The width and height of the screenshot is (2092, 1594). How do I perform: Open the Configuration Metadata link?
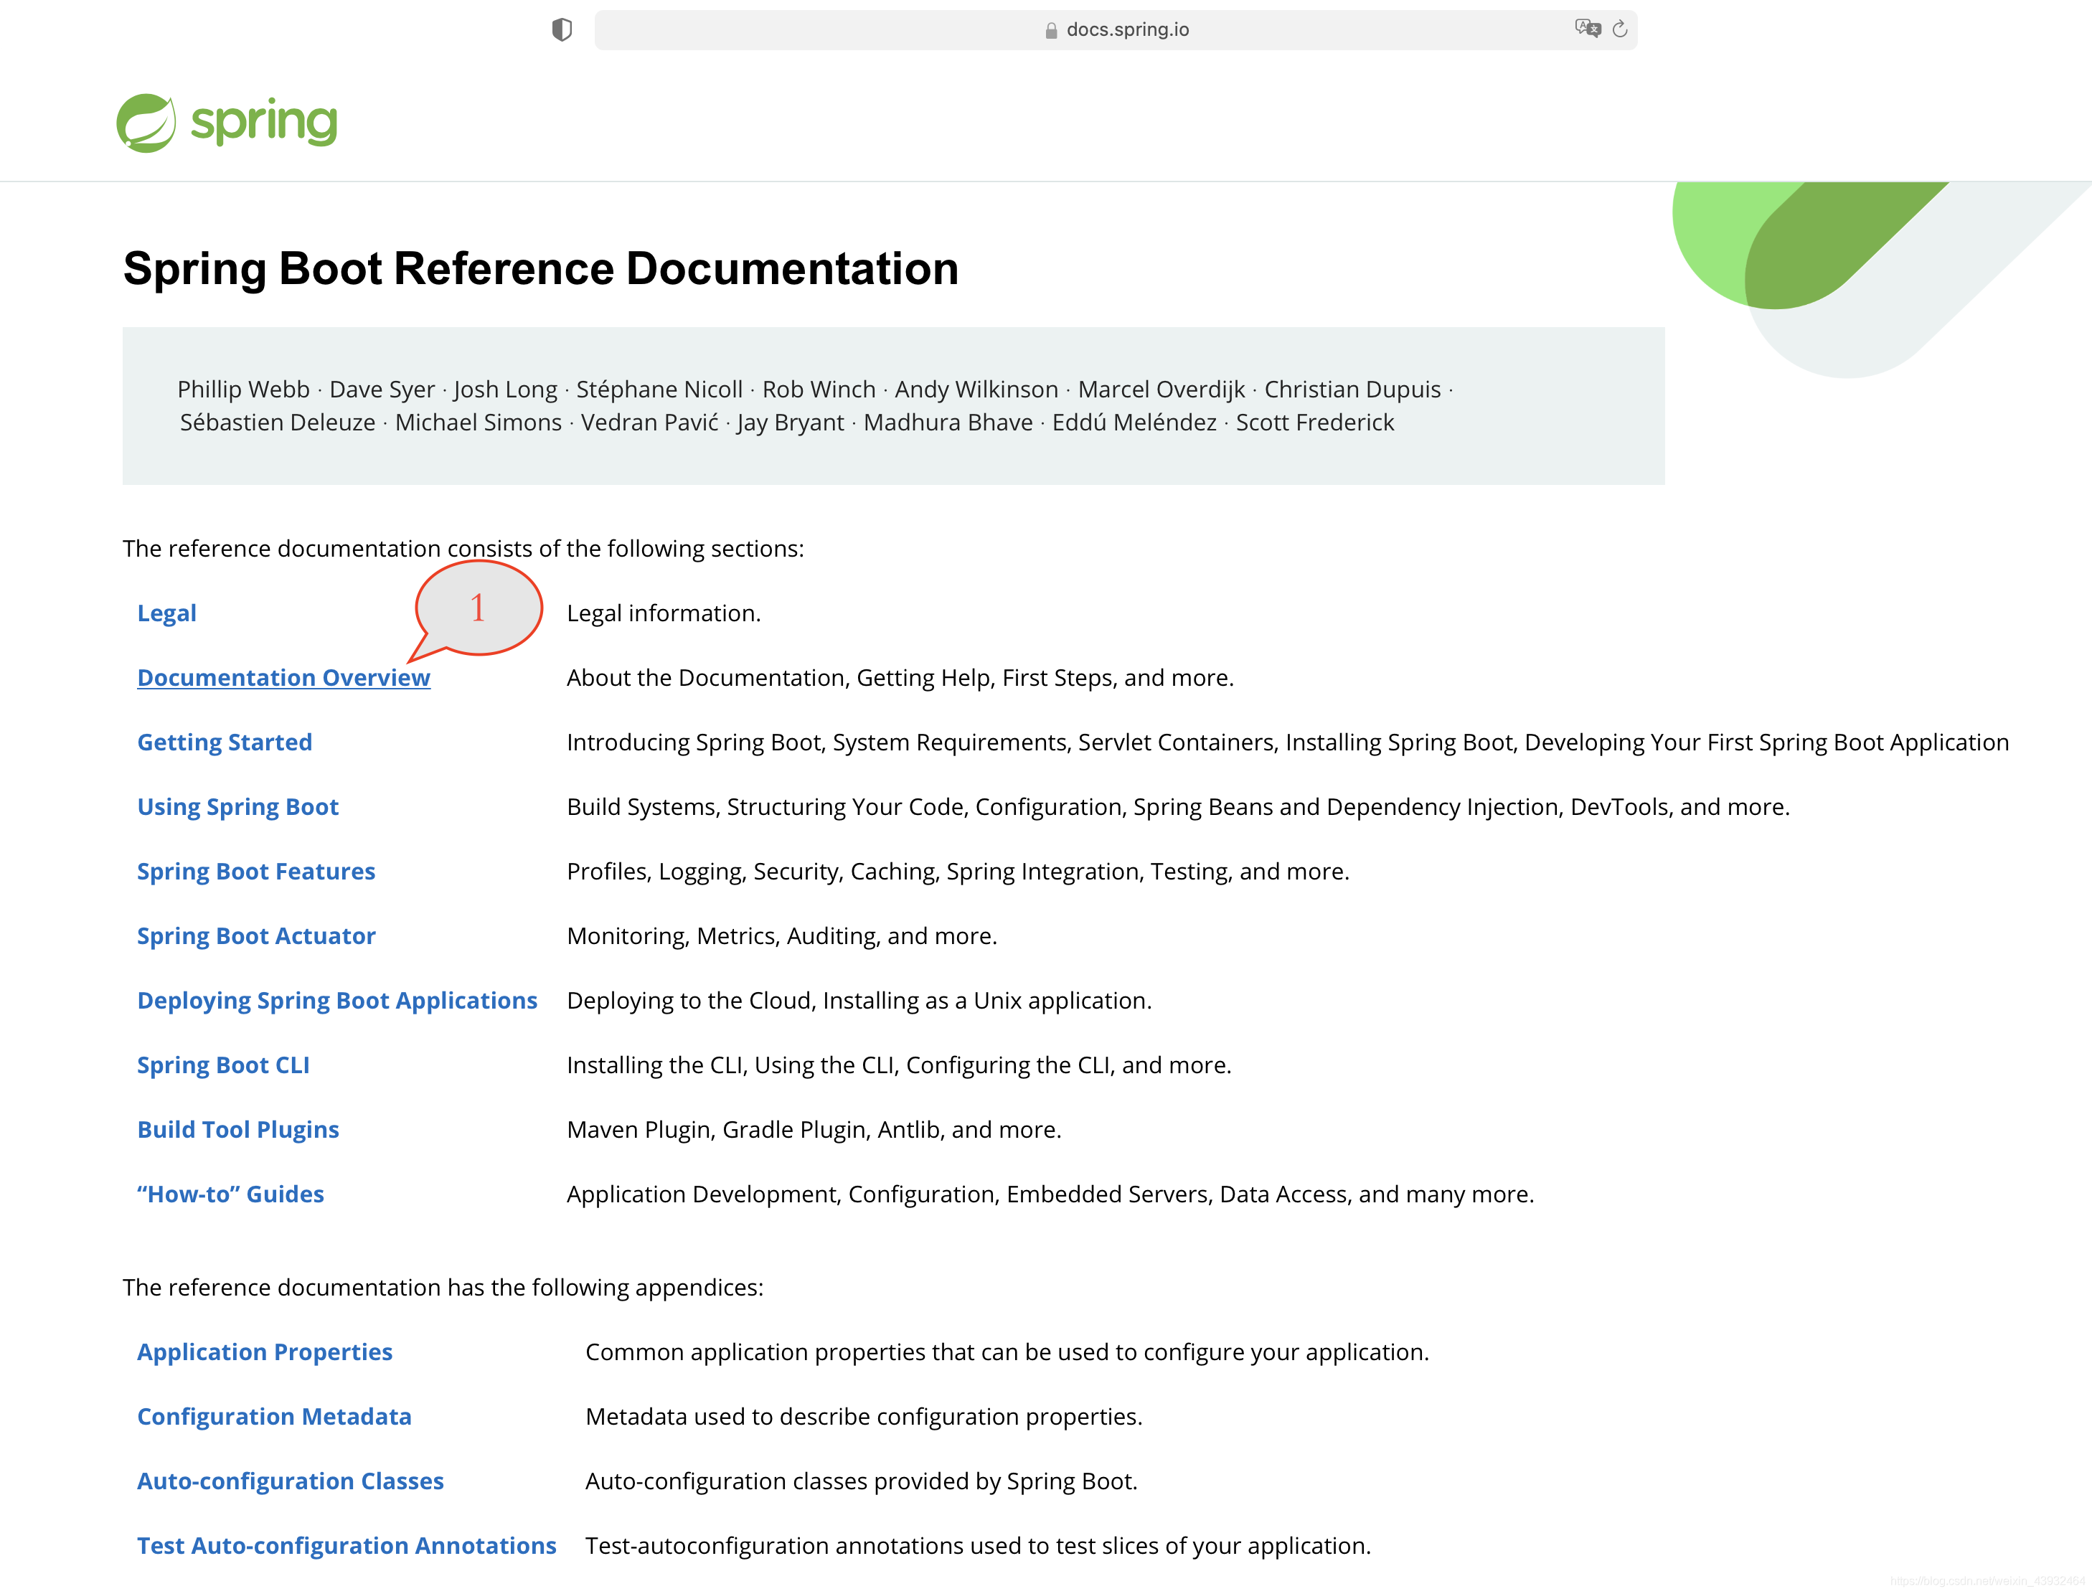point(274,1417)
